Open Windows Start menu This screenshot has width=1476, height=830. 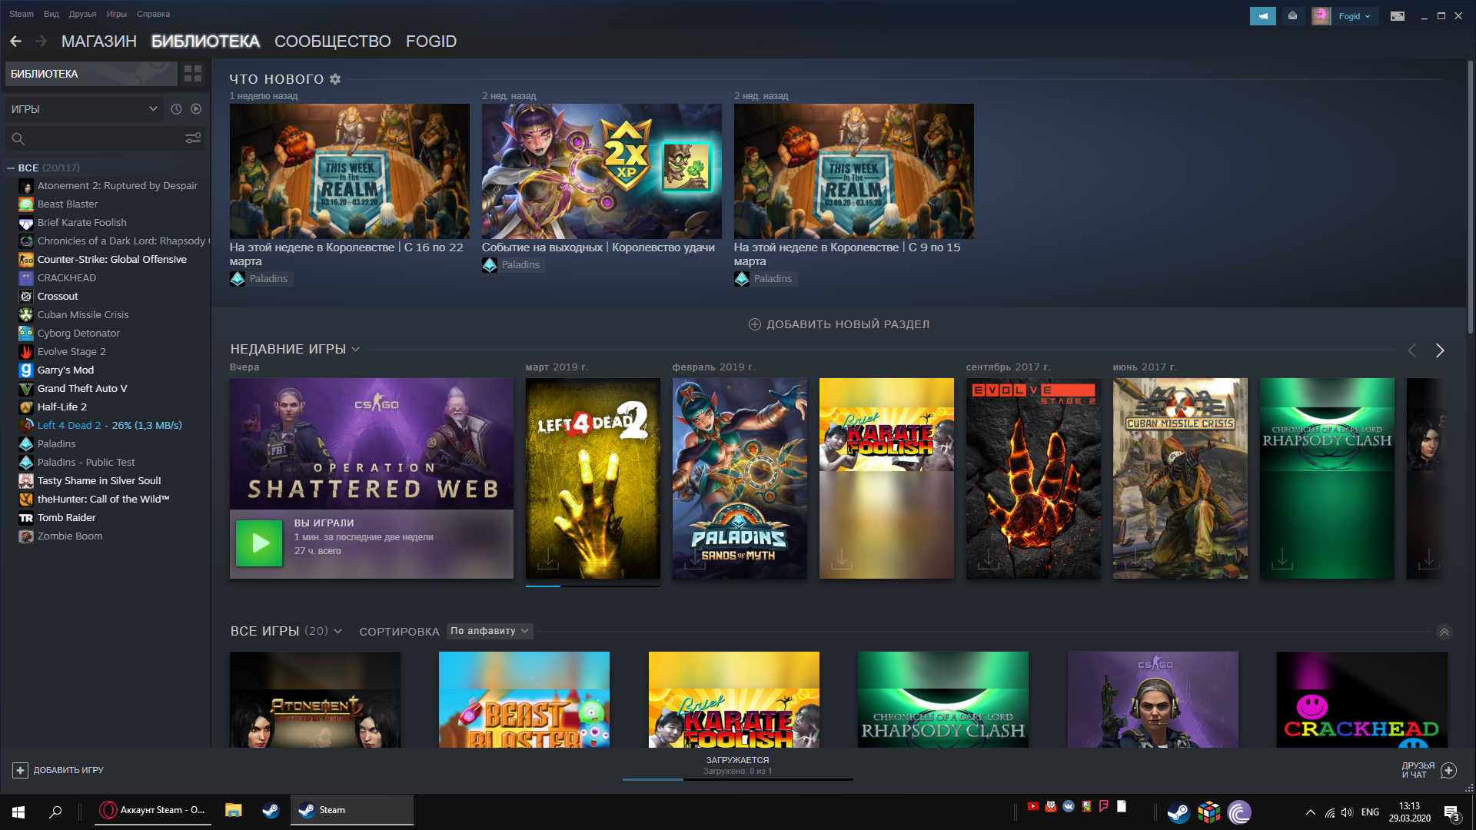[x=18, y=812]
